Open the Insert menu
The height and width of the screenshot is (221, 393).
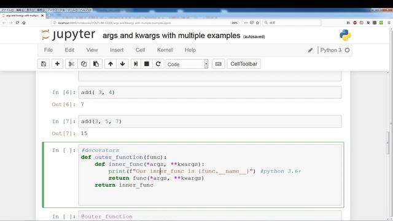117,50
